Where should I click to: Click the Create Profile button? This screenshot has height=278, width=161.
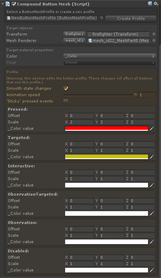[x=131, y=18]
